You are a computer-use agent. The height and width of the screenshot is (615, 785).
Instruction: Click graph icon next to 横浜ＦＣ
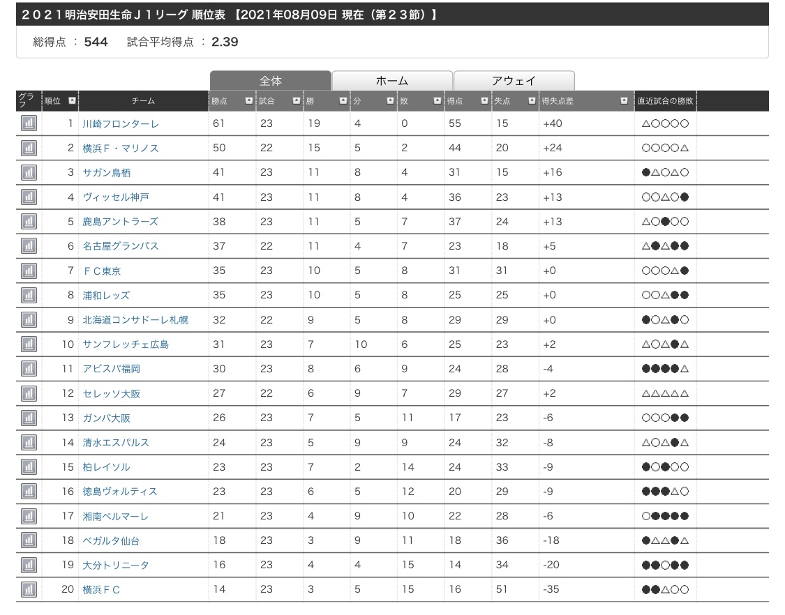pos(28,589)
